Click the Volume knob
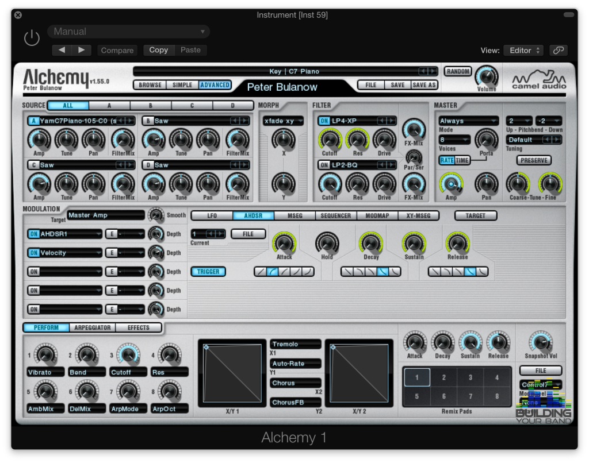Image resolution: width=589 pixels, height=463 pixels. pos(487,76)
